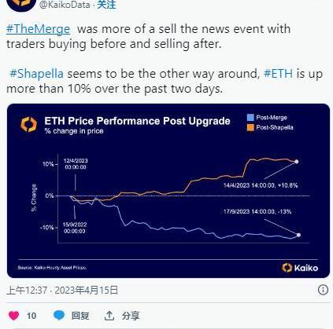Open the #TheMerge hashtag
Screen dimensions: 333x329
pos(39,29)
